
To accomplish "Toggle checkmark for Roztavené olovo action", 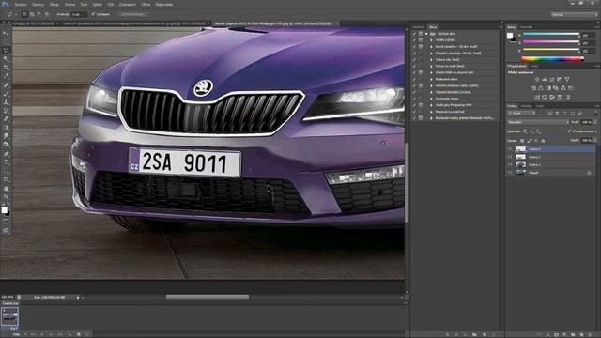I will click(x=414, y=79).
